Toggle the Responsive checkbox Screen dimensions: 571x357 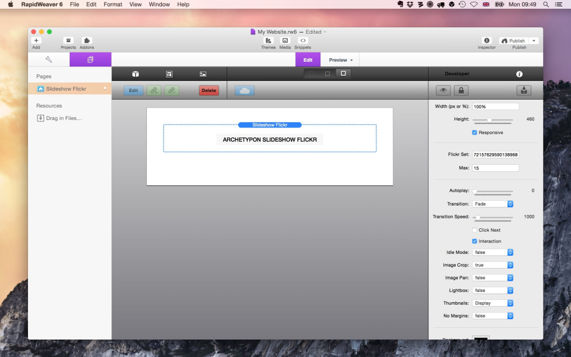(x=474, y=132)
